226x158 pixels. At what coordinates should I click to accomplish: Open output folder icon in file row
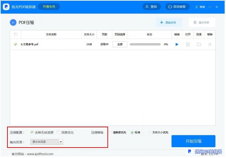click(x=199, y=44)
